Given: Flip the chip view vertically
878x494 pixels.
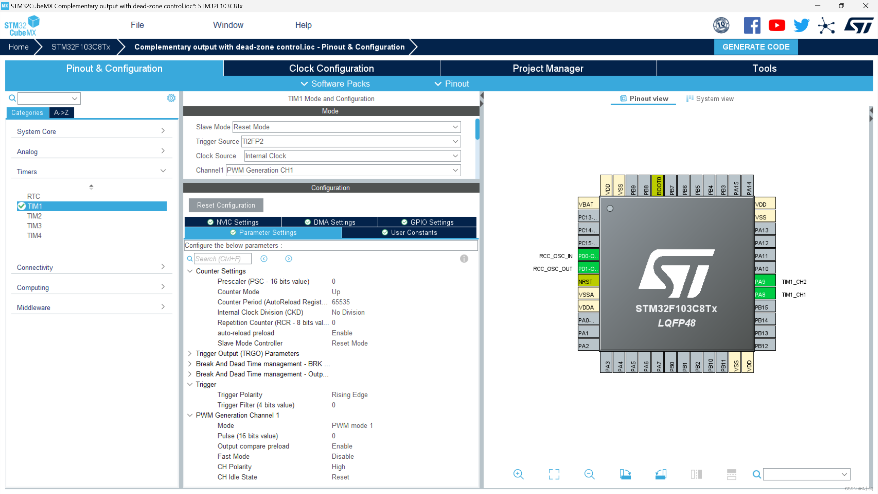Looking at the screenshot, I should (732, 474).
